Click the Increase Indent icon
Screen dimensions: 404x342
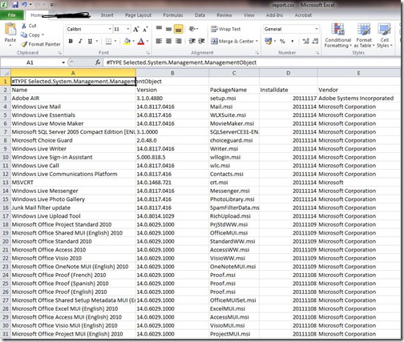coord(201,41)
